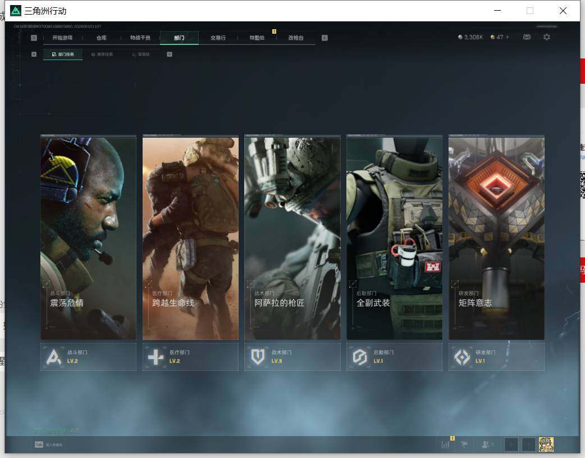Open the 矩阵意志 research department card
This screenshot has height=458, width=585.
coord(497,238)
